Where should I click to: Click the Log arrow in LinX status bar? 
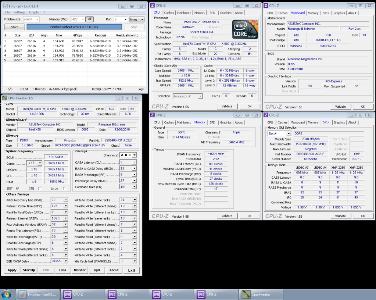coord(141,89)
